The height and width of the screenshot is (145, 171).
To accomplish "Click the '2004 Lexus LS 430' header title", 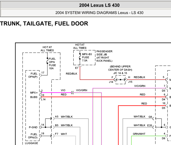I will point(99,5).
